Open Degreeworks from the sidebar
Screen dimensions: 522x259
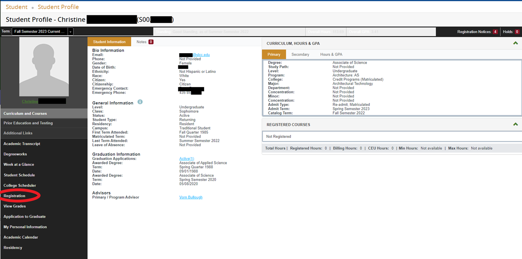coord(15,154)
